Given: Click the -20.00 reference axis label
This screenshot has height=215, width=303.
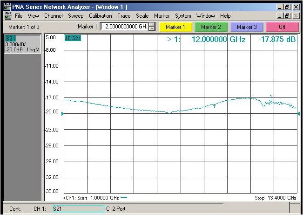Looking at the screenshot, I should pos(52,111).
